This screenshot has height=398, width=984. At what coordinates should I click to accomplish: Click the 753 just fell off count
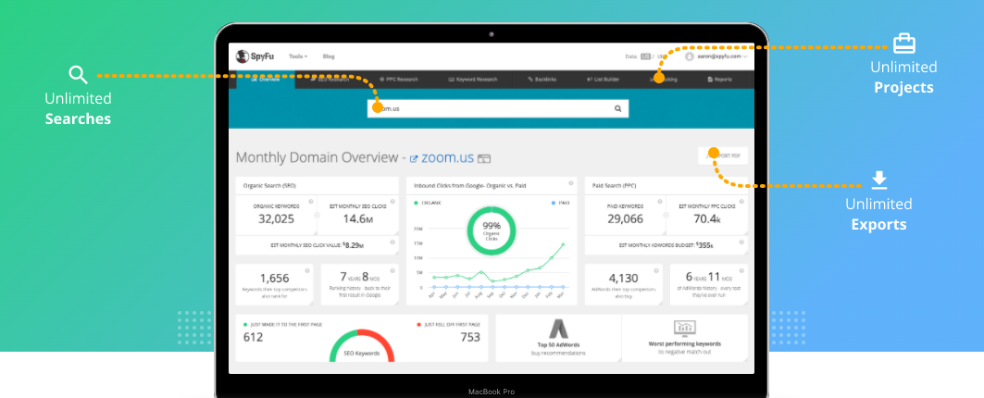click(x=470, y=337)
